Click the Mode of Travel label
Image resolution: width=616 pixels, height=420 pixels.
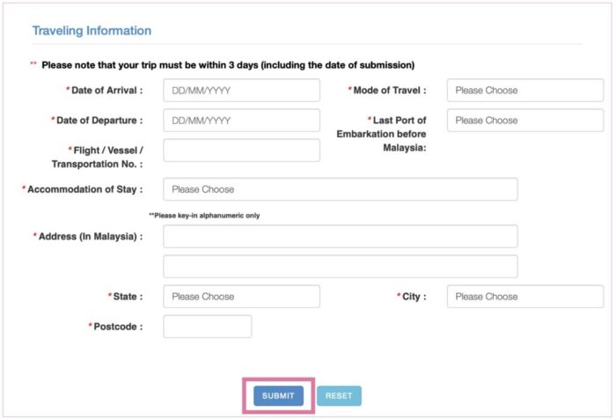[x=387, y=91]
